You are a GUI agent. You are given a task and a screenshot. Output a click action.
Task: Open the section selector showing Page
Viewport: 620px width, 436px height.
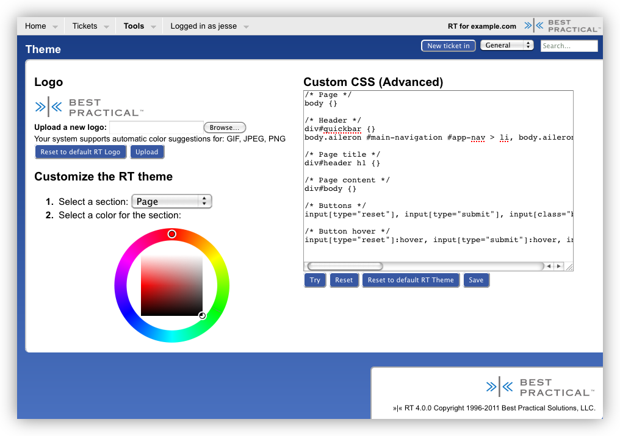(x=171, y=201)
